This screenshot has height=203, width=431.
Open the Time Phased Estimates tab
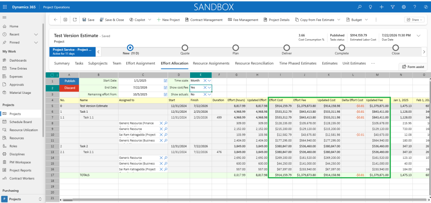[298, 63]
